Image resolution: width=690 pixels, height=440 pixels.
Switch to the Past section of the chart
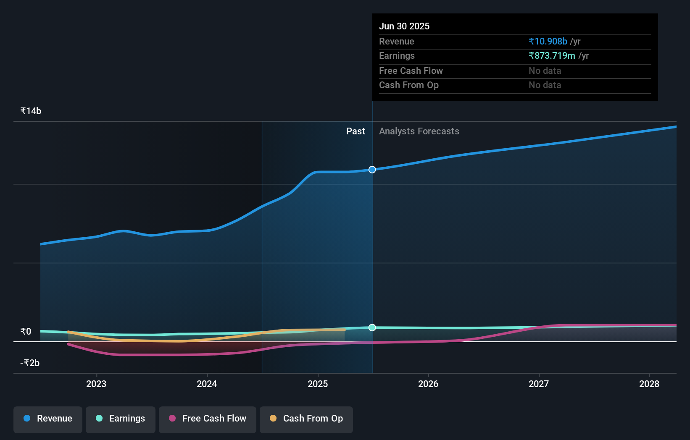pos(356,131)
